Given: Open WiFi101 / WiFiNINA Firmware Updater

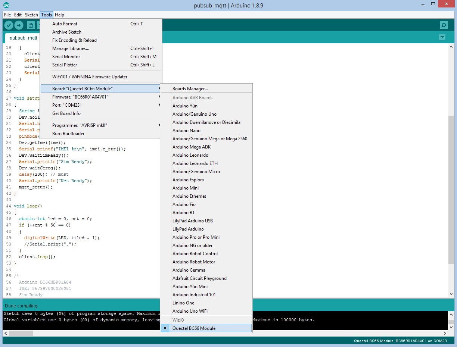Looking at the screenshot, I should coord(101,76).
